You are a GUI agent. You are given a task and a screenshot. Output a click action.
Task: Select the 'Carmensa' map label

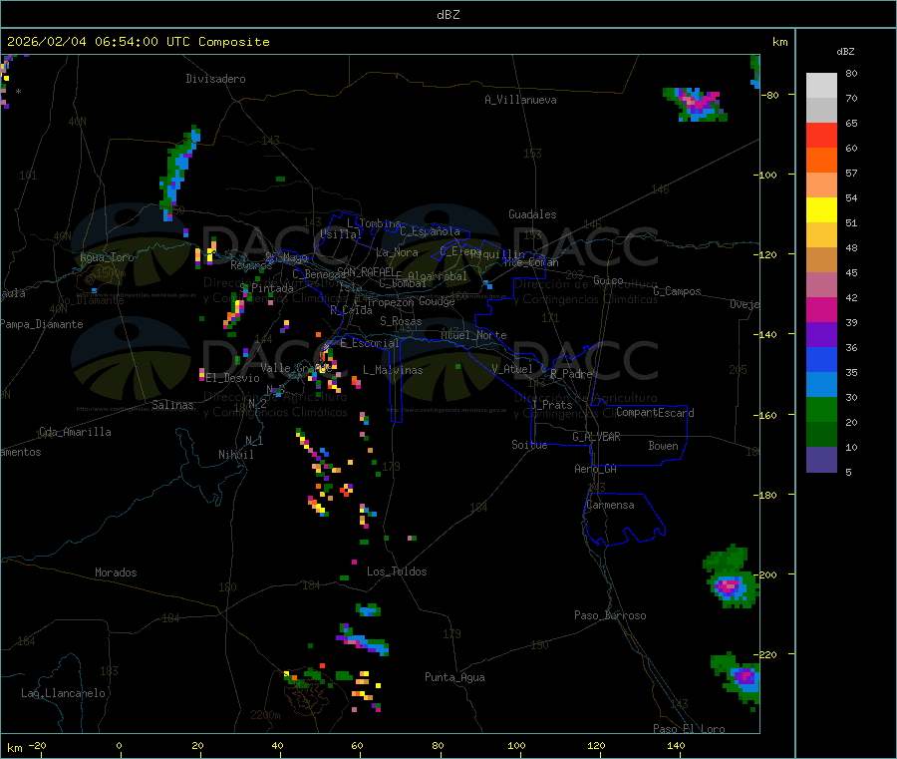(x=610, y=505)
